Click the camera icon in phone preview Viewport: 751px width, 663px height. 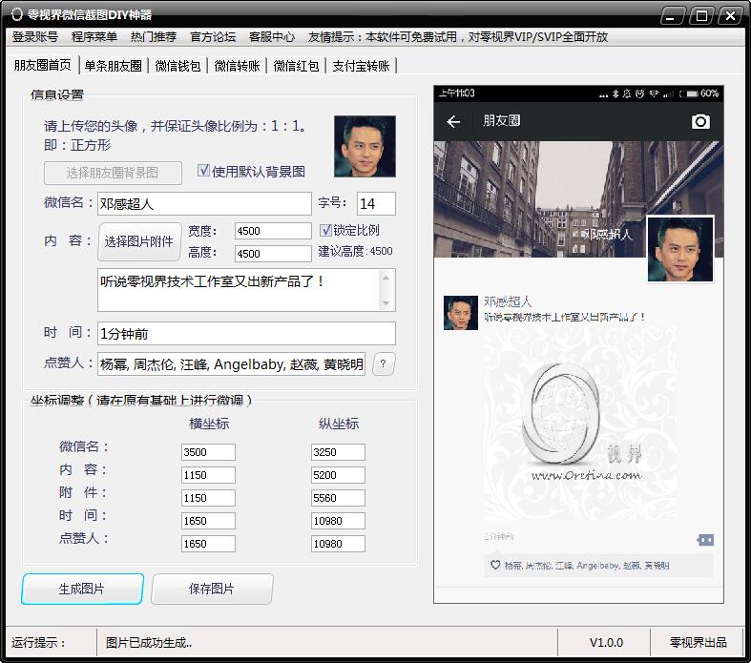tap(700, 121)
